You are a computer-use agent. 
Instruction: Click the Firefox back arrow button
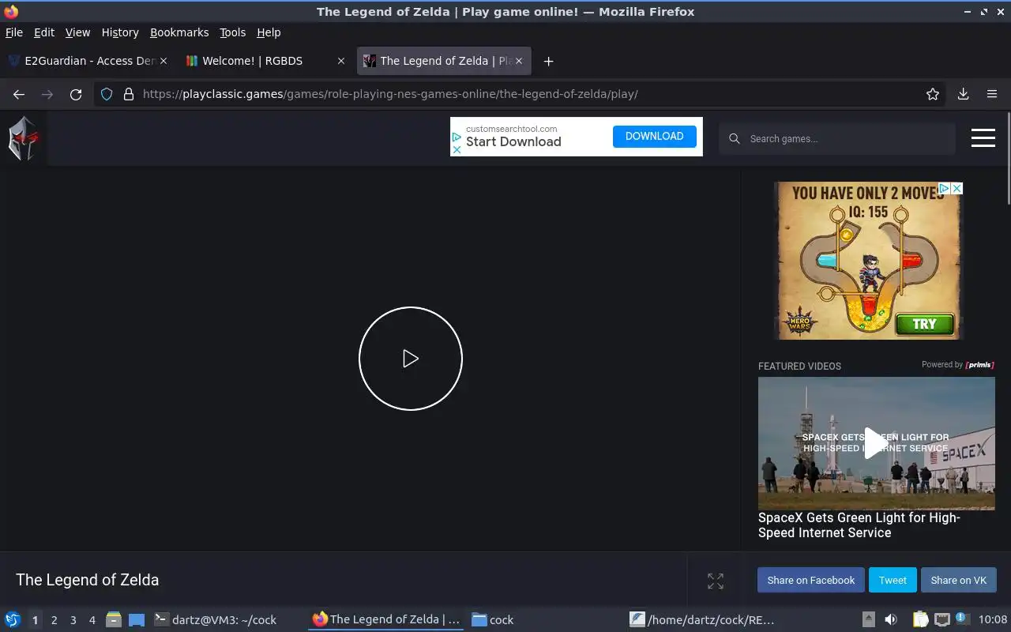click(x=19, y=94)
